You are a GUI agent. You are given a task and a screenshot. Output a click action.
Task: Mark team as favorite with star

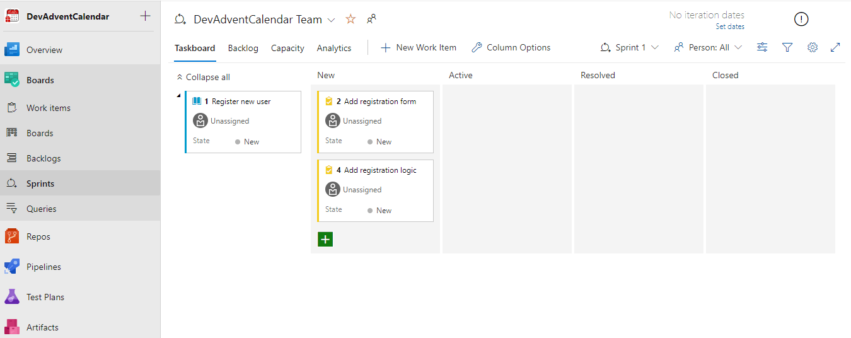coord(350,20)
